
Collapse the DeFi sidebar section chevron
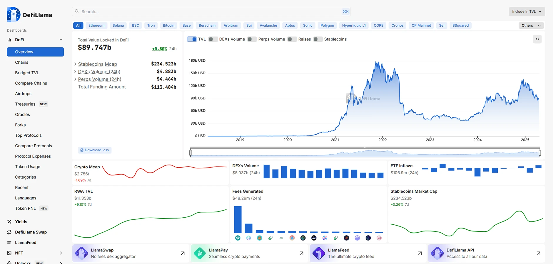(x=61, y=40)
